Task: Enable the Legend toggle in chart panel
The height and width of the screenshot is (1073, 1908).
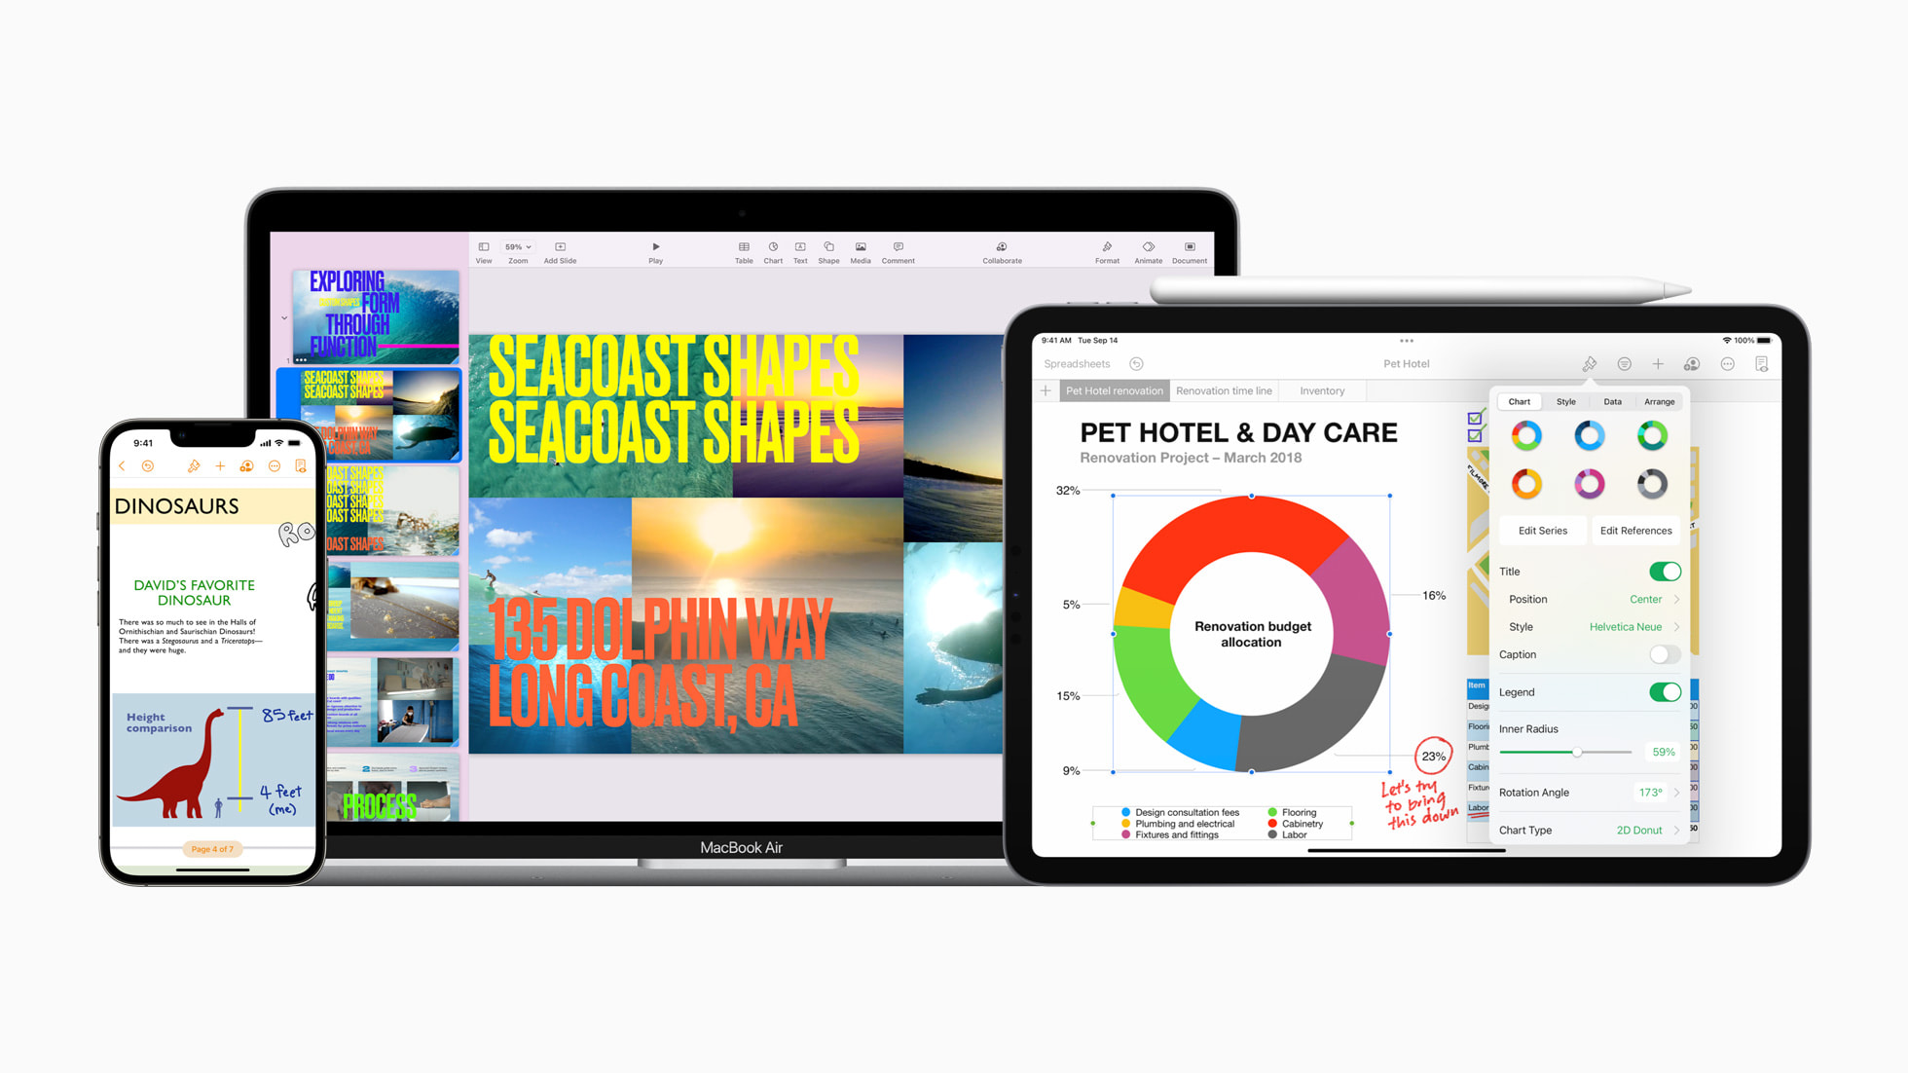Action: 1665,691
